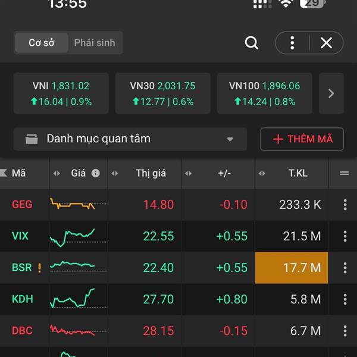This screenshot has height=357, width=357.
Task: Sort by the +/- column header
Action: 224,173
